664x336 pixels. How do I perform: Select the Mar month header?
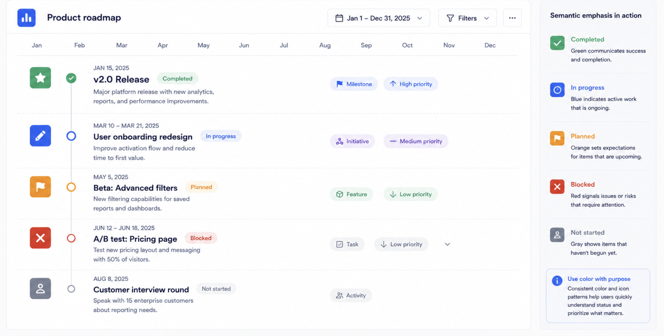(122, 45)
